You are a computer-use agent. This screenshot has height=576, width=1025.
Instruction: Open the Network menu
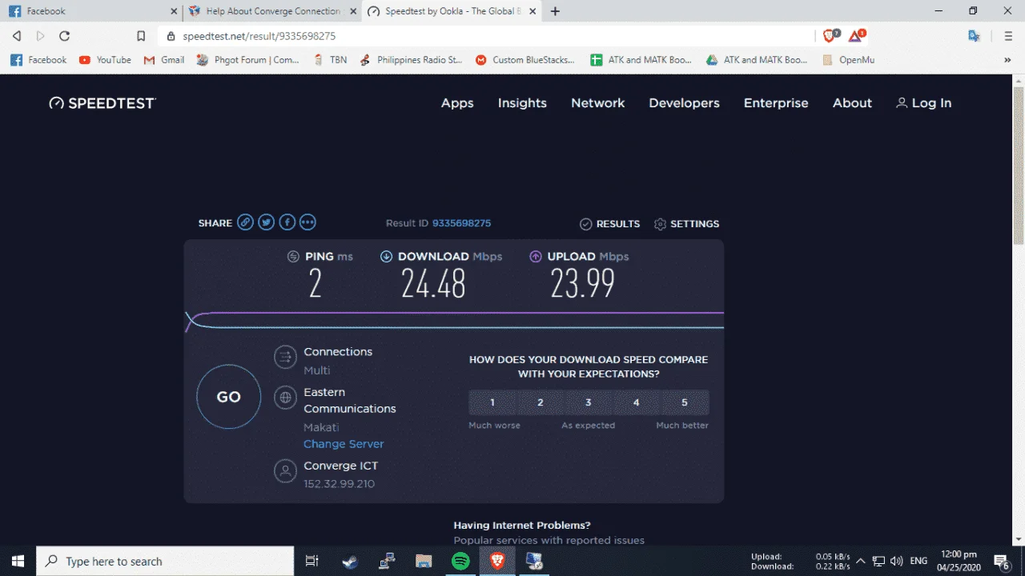pyautogui.click(x=597, y=103)
